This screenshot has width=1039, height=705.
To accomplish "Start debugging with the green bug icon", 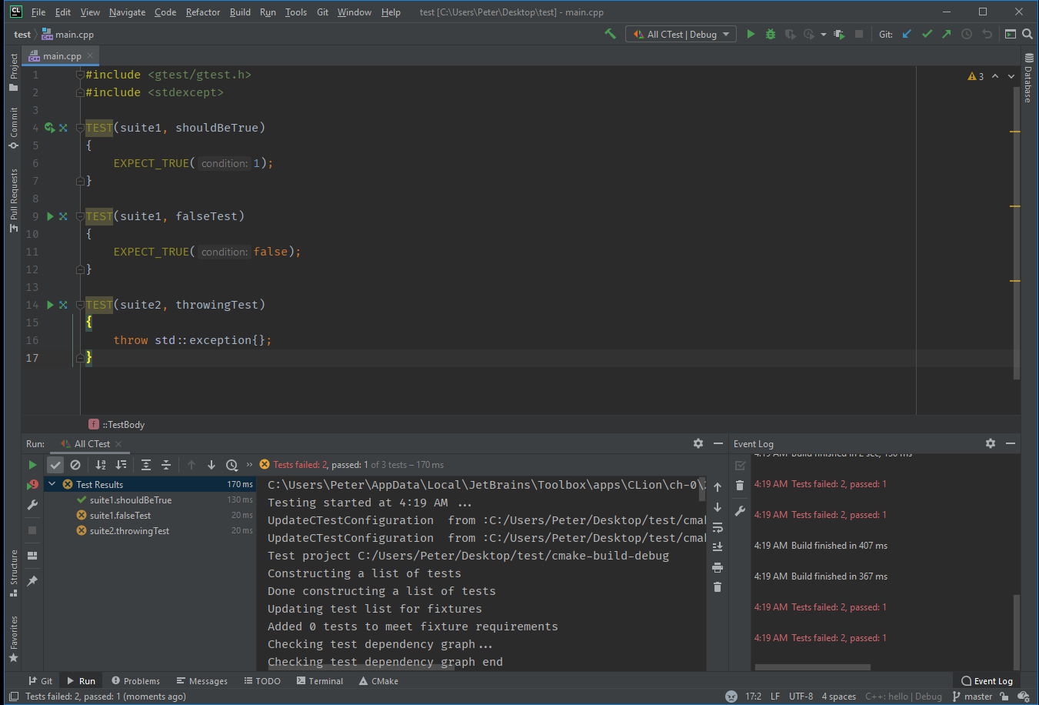I will pyautogui.click(x=771, y=34).
